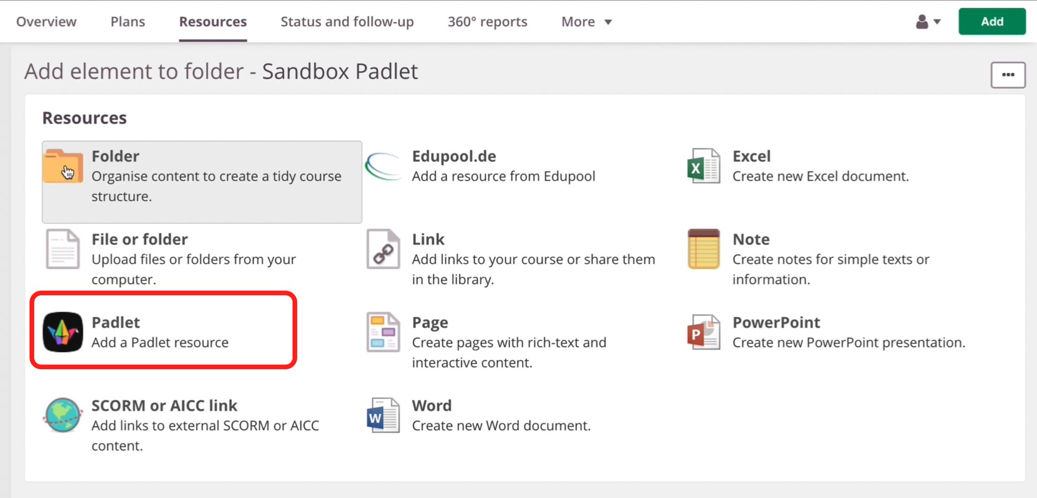Click 'Organise content to create a tidy course' text
Viewport: 1037px width, 498px height.
pyautogui.click(x=217, y=176)
